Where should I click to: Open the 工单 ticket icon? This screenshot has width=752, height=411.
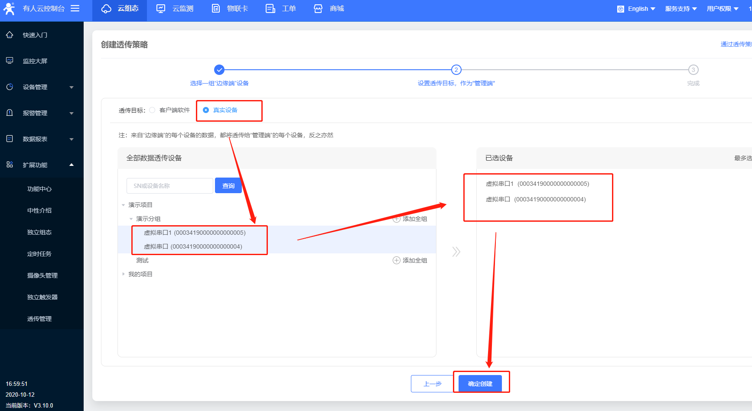270,9
